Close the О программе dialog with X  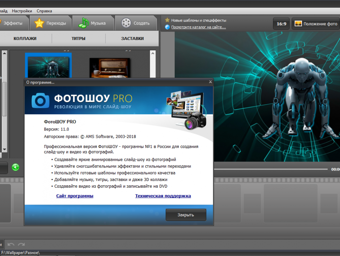210,82
